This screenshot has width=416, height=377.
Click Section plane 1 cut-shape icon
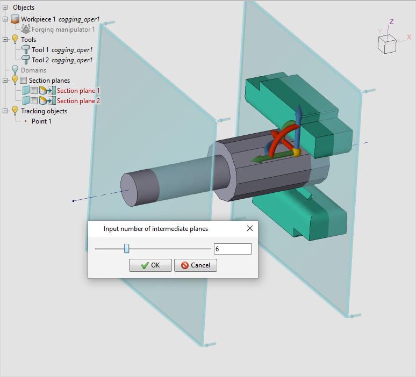coord(42,91)
